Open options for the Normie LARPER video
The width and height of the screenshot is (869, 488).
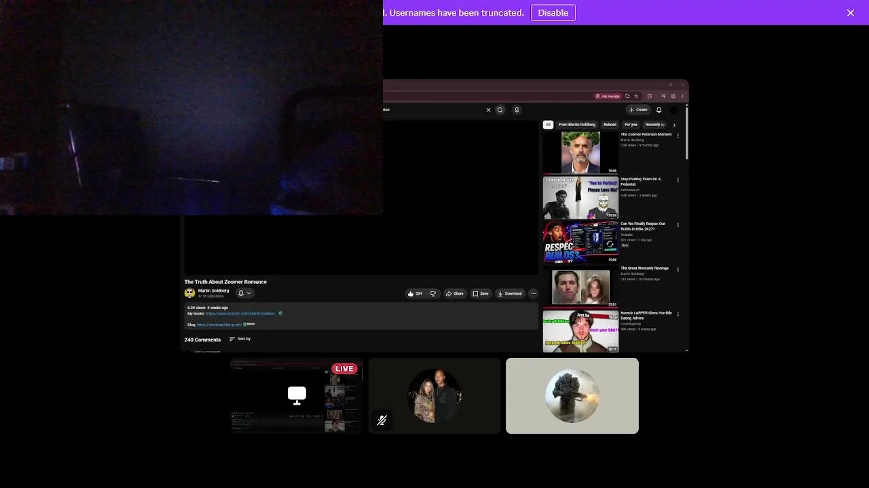coord(678,314)
